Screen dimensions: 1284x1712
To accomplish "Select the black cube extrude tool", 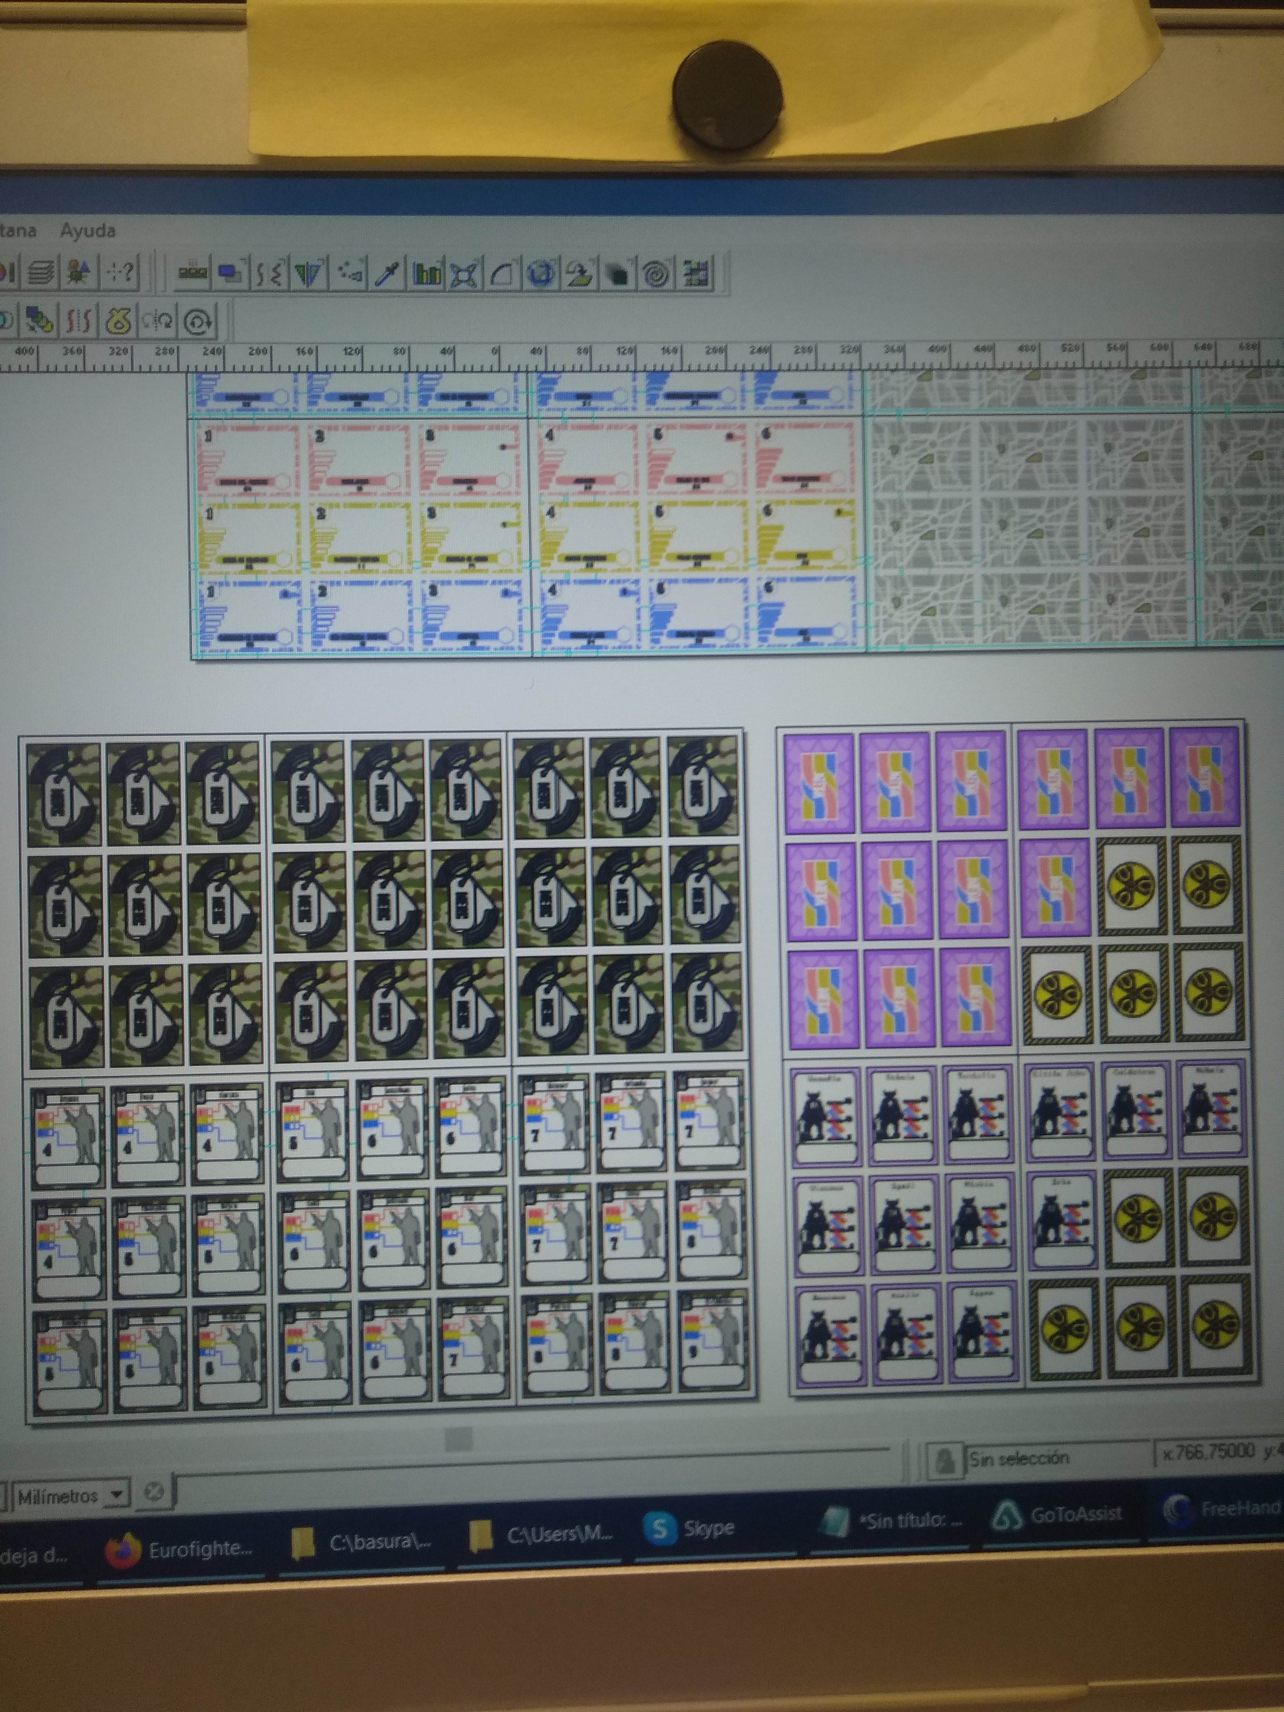I will [x=619, y=274].
